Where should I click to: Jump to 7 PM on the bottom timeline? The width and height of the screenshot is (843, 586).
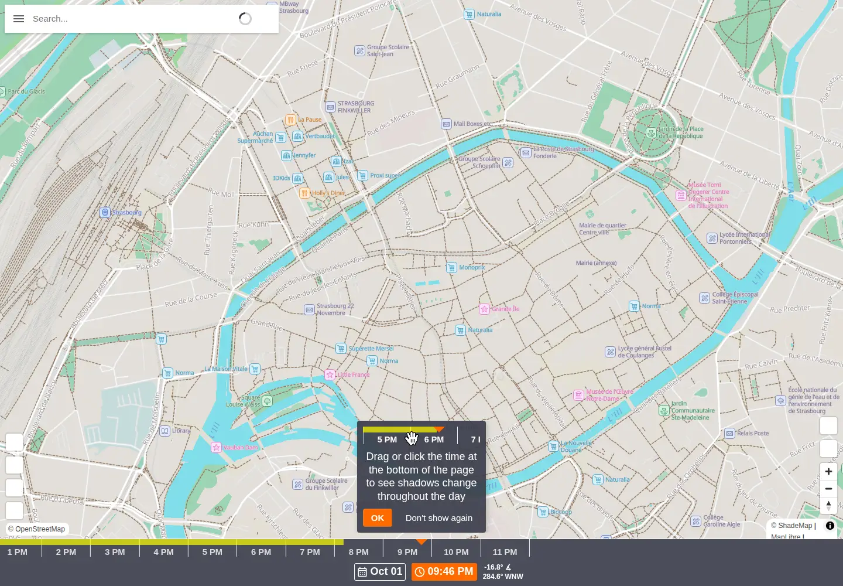point(310,552)
